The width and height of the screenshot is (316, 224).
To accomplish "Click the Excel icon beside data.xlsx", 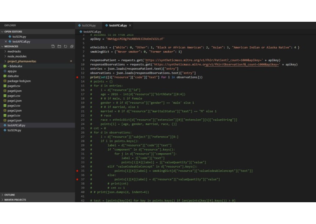I will click(x=5, y=76).
